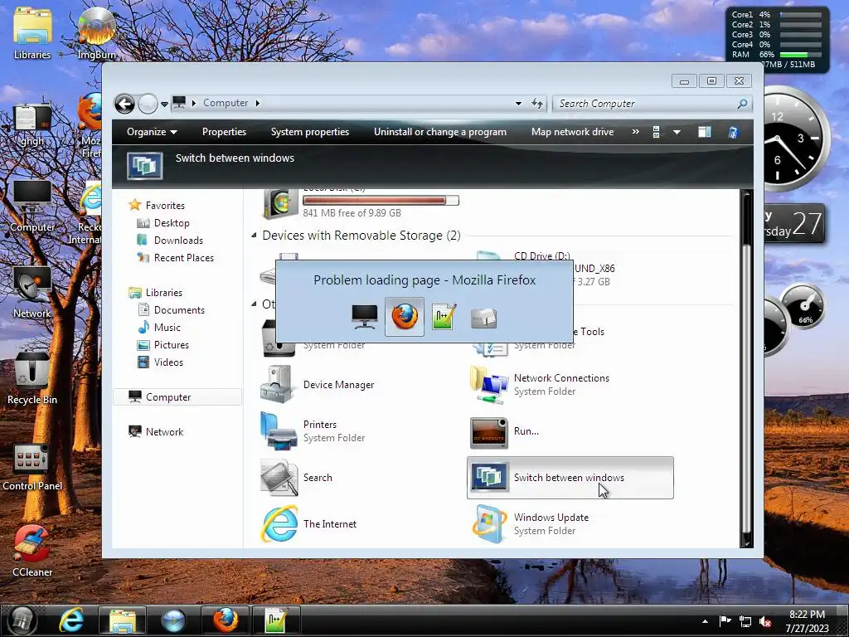849x637 pixels.
Task: Collapse Devices with Removable Storage group
Action: click(254, 235)
